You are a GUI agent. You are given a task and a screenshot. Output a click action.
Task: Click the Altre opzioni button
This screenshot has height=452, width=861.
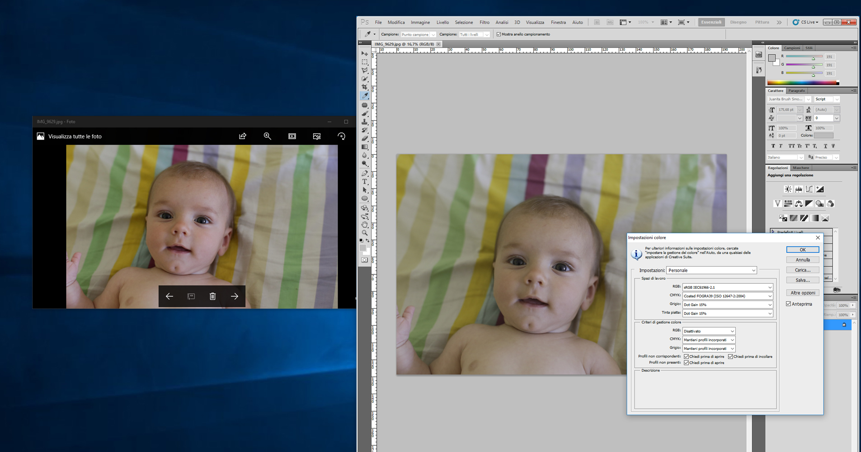[x=802, y=293]
